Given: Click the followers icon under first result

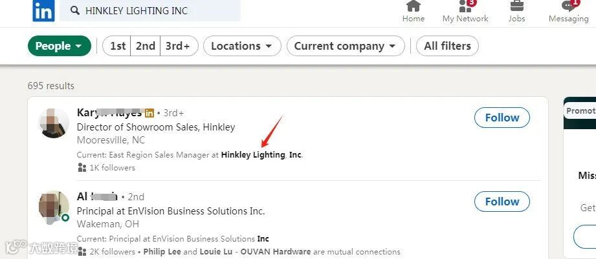Looking at the screenshot, I should click(x=82, y=168).
